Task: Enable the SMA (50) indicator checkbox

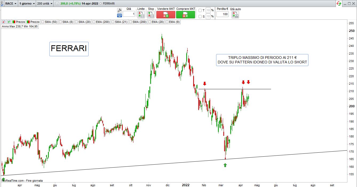Action: 43,22
